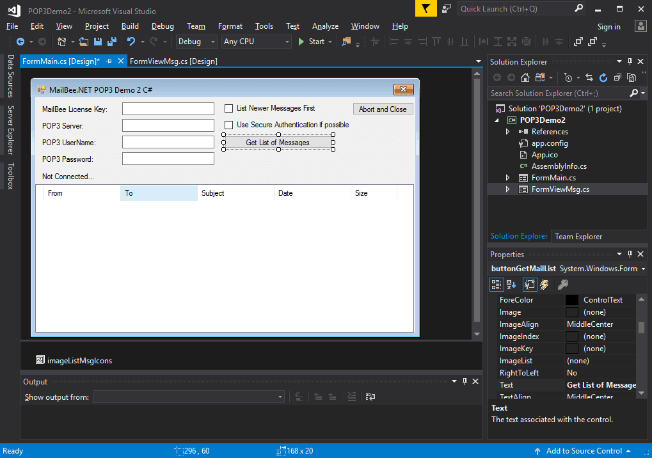Image resolution: width=652 pixels, height=458 pixels.
Task: Select the Get List of Messages button
Action: [278, 143]
